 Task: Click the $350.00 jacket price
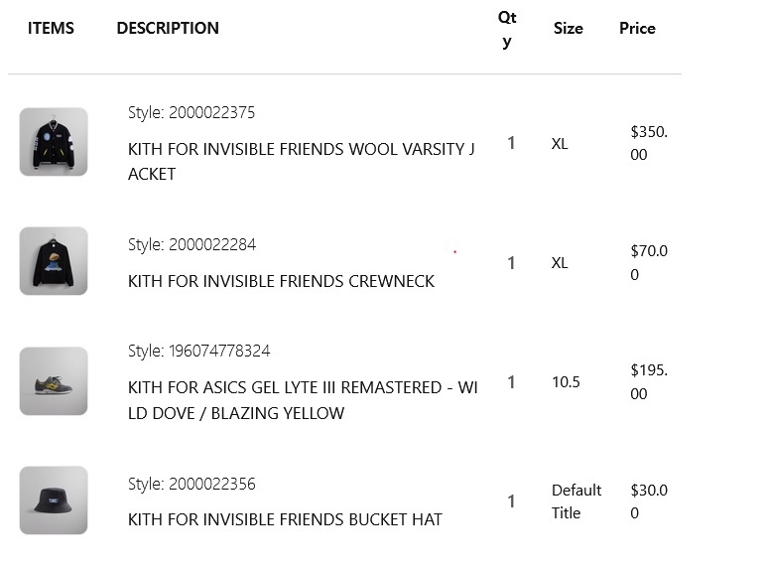point(649,143)
